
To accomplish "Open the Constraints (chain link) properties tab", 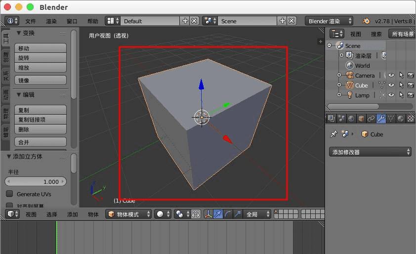I will (x=371, y=119).
